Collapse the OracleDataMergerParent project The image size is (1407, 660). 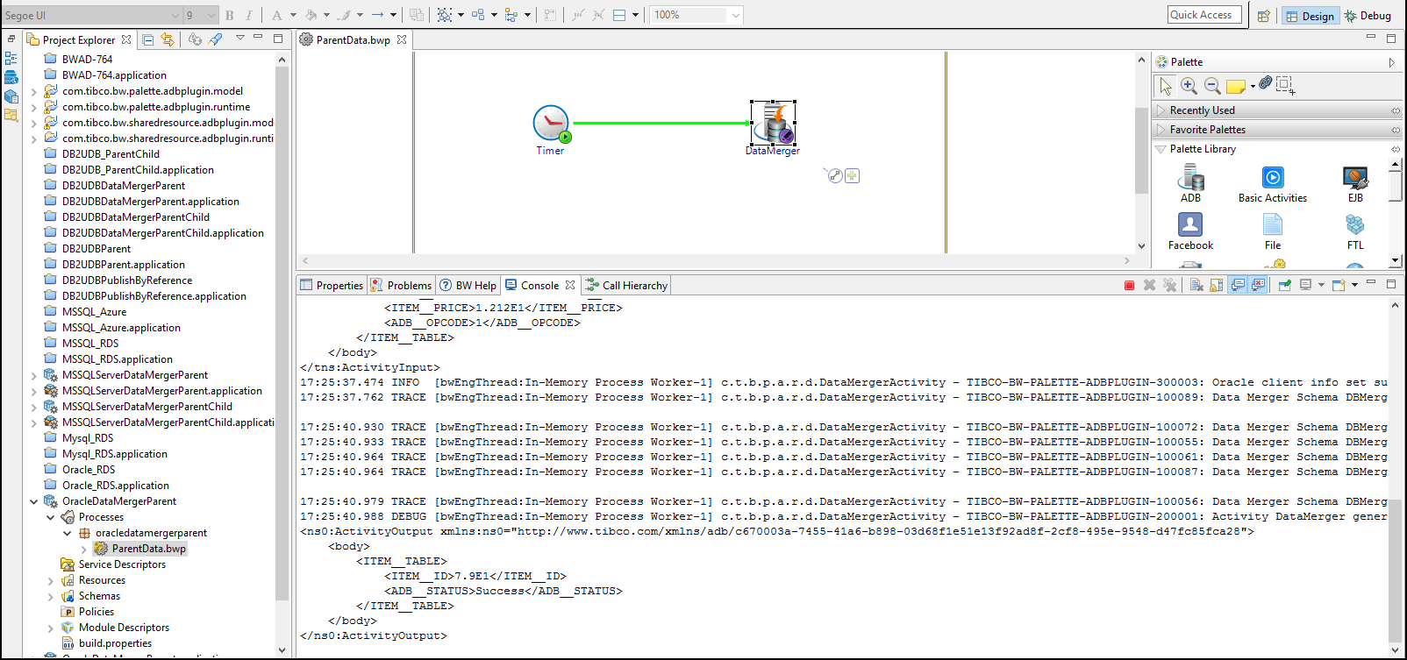pos(34,501)
